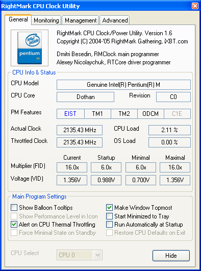Click Force Minimal State on Standby checkbox
The image size is (201, 271).
coord(14,233)
